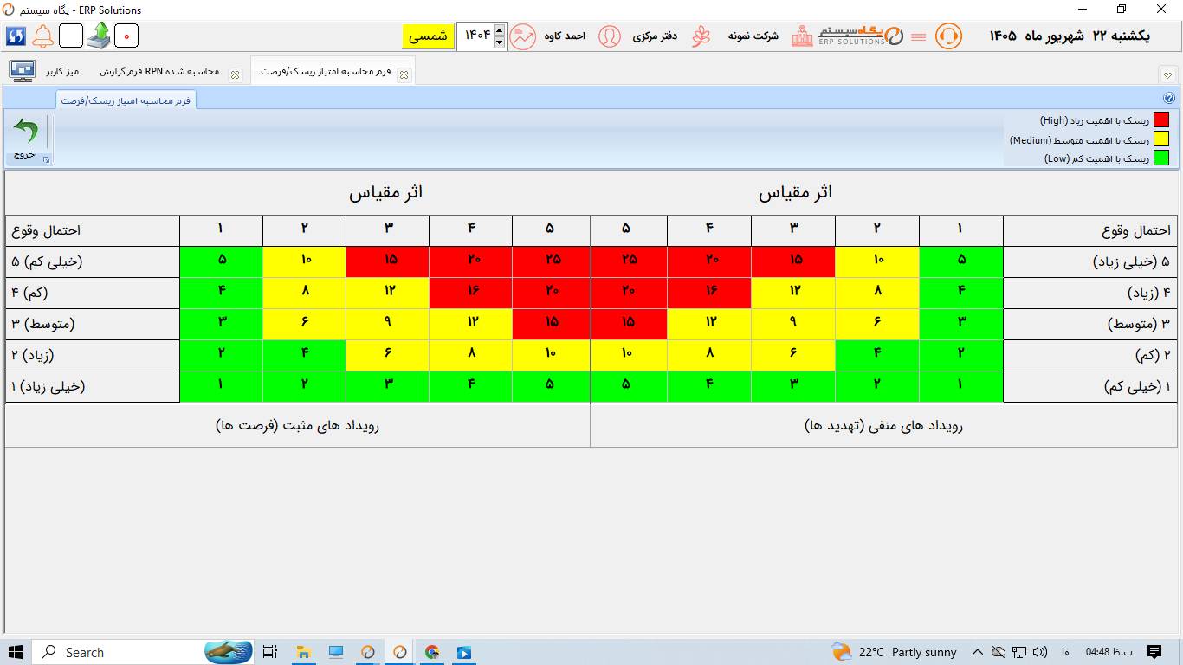Viewport: 1183px width, 665px height.
Task: Open the orange hamburger menu icon
Action: click(x=919, y=36)
